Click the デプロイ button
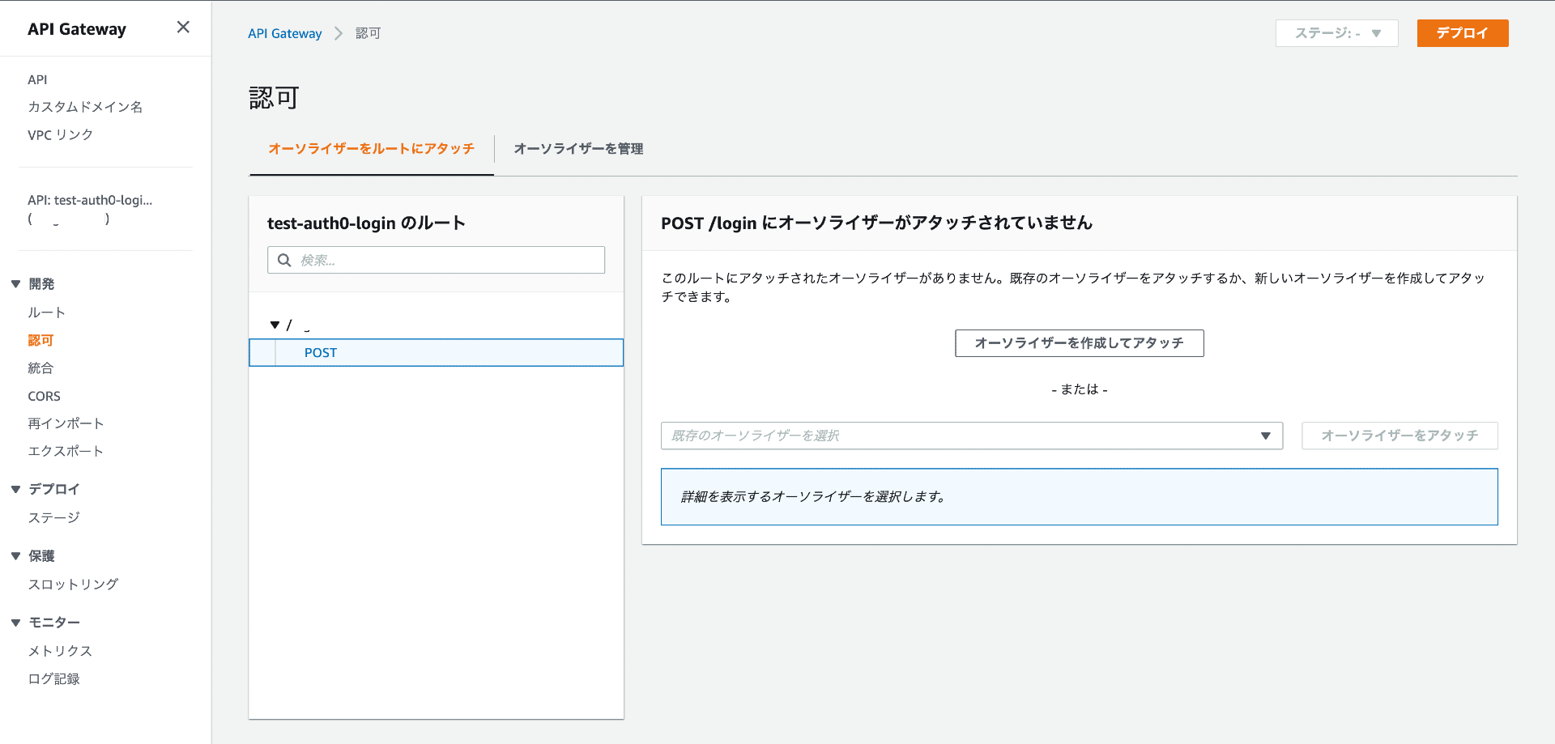The image size is (1555, 744). (x=1462, y=33)
